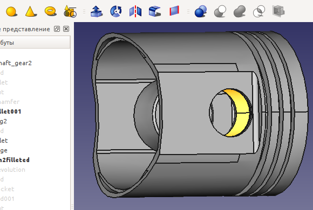Undock the combo view panel

(x=57, y=29)
